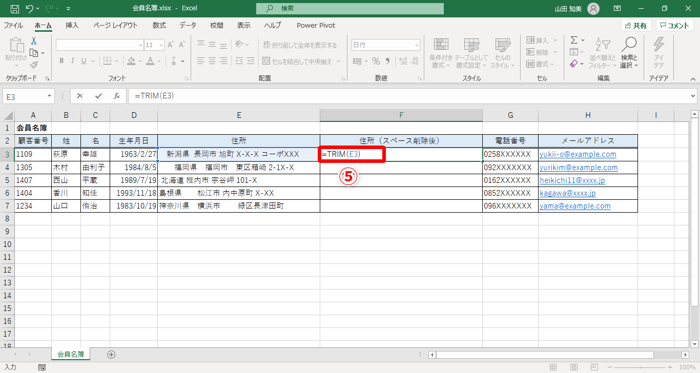This screenshot has width=700, height=373.
Task: Toggle wrap text (折り返して全体を表示する)
Action: [300, 45]
